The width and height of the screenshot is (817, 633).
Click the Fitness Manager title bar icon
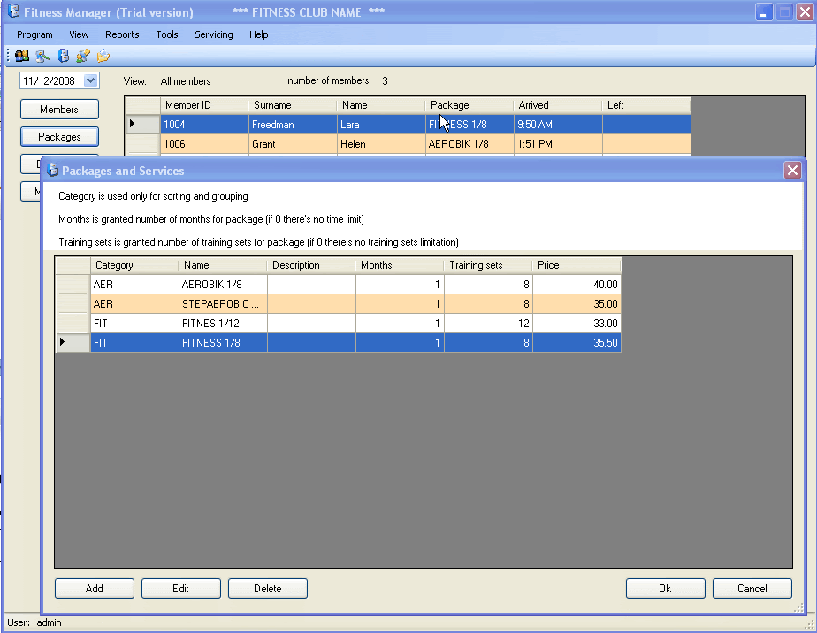[x=13, y=11]
